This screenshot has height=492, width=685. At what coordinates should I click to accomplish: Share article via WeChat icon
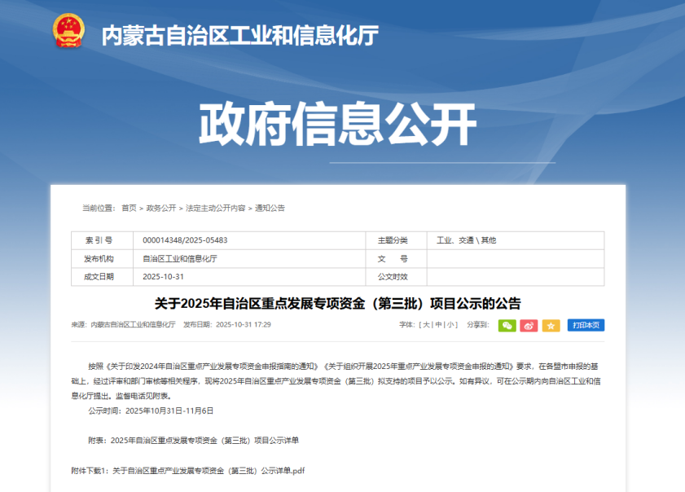(x=507, y=325)
